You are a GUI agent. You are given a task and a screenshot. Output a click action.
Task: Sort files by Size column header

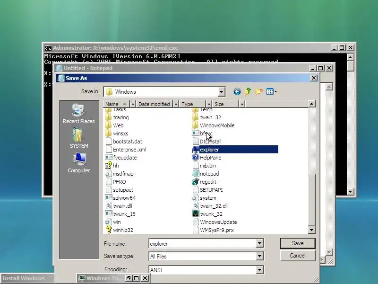click(x=225, y=104)
